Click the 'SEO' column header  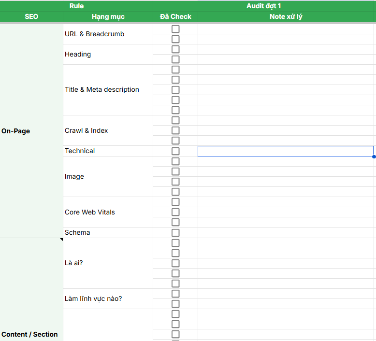tap(31, 16)
